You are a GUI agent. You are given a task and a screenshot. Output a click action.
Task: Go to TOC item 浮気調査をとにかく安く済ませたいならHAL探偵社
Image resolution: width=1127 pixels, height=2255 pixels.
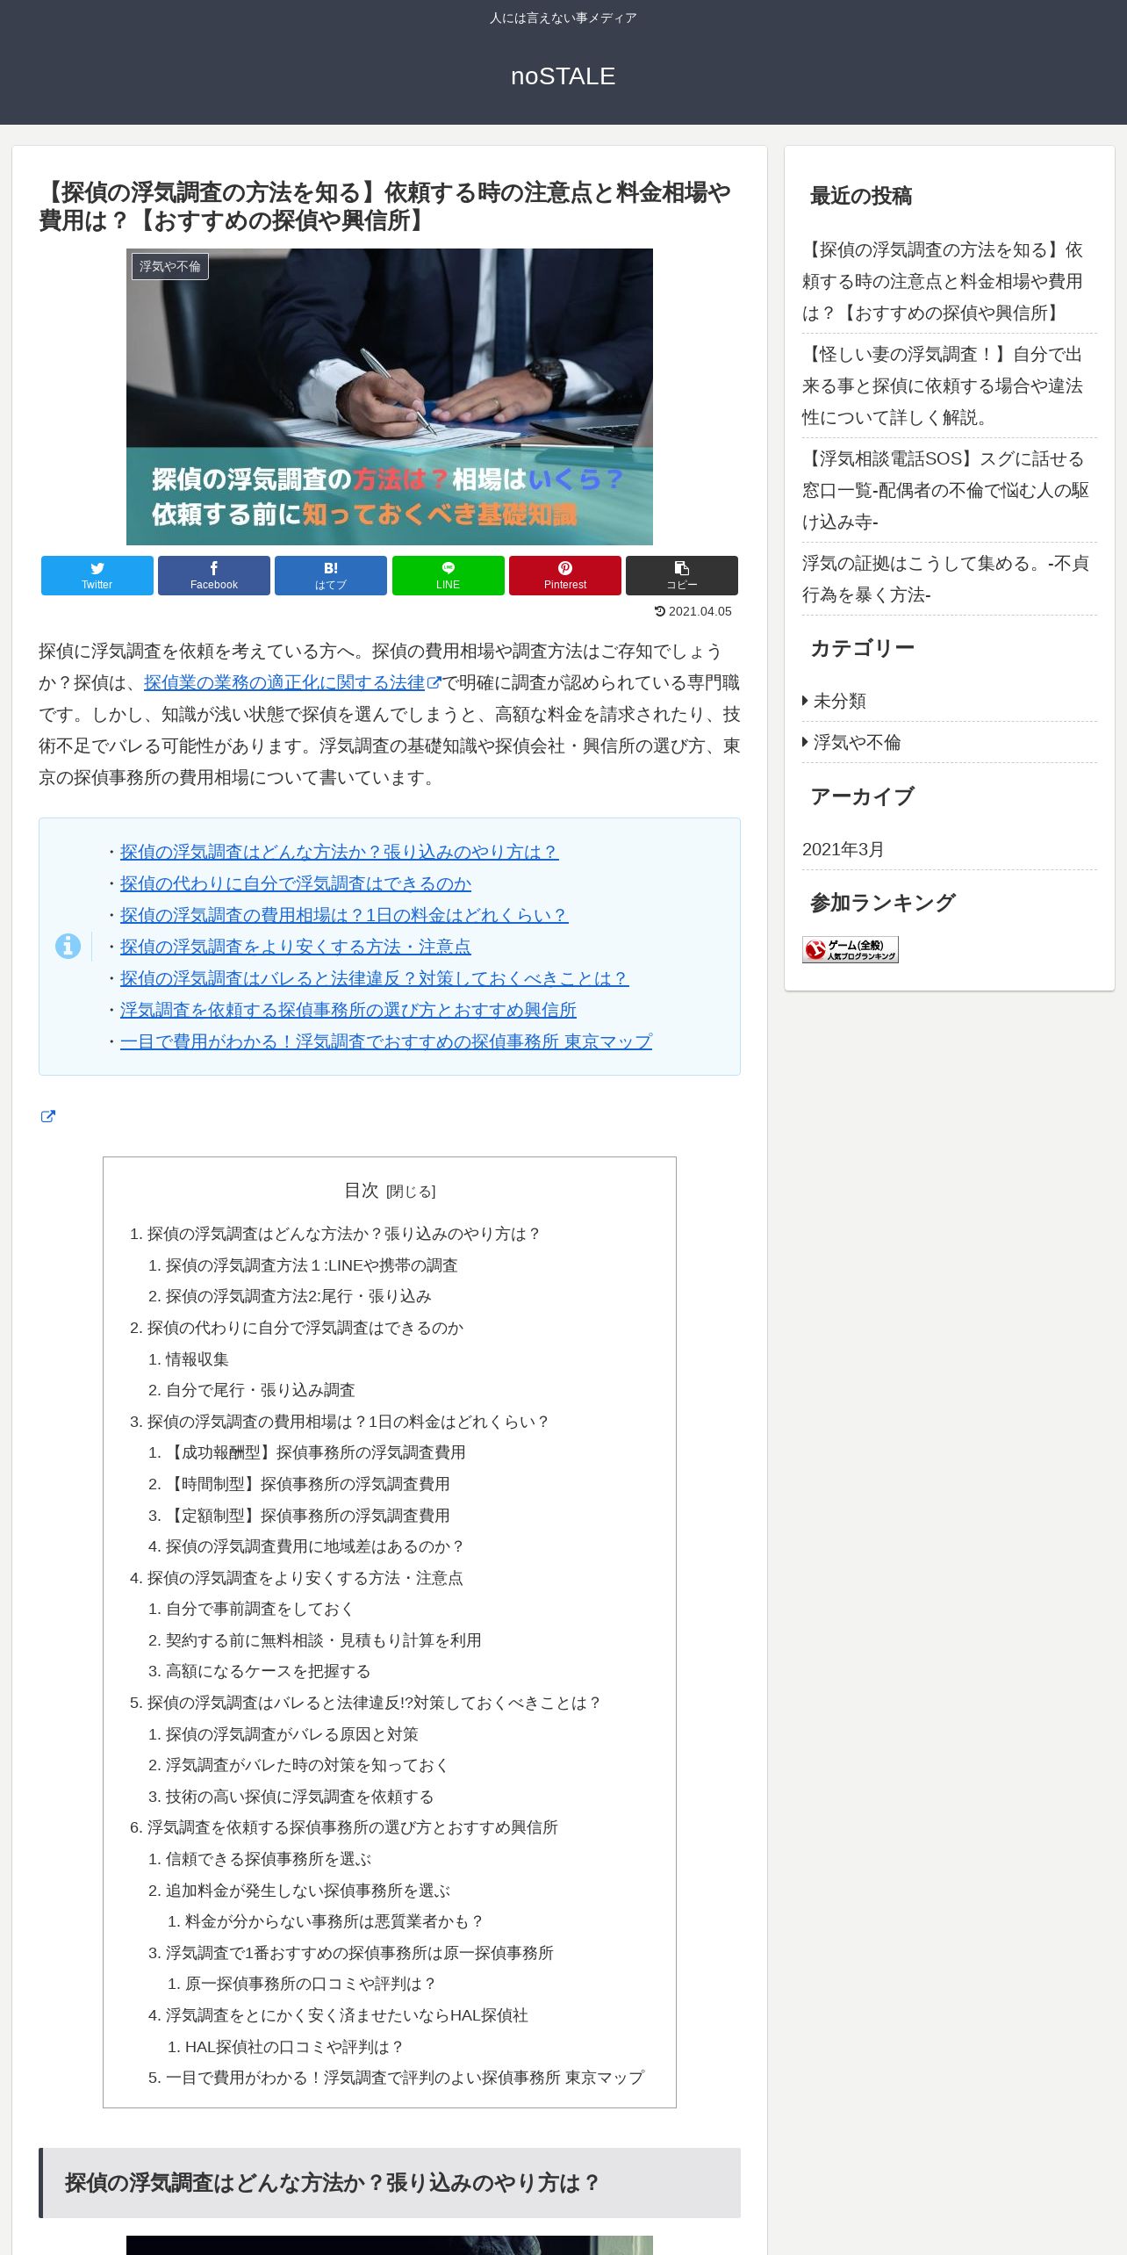(x=348, y=2015)
